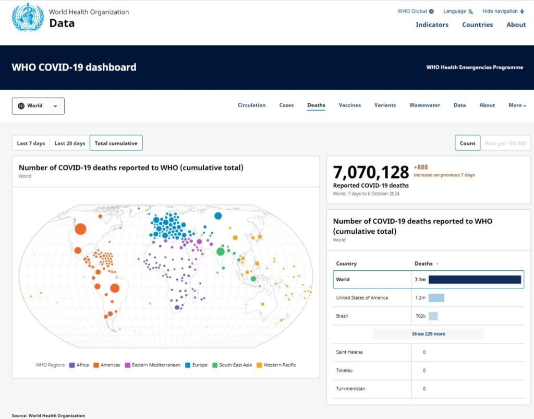Sort table by Deaths column arrow
Image resolution: width=534 pixels, height=419 pixels.
(x=438, y=264)
